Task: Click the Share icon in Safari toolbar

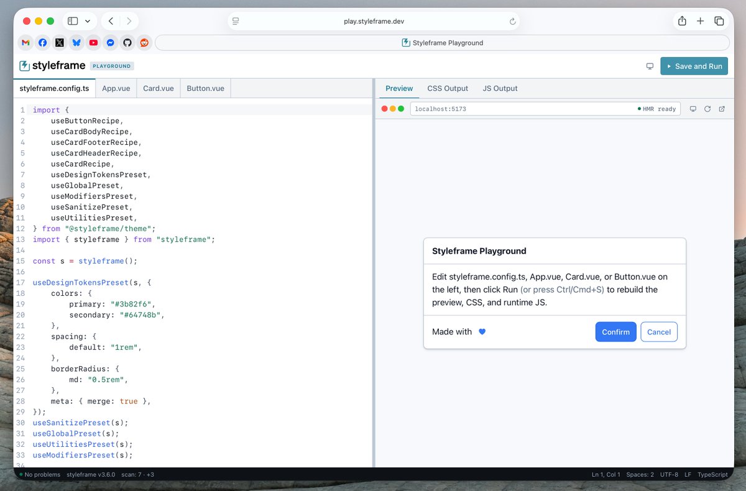Action: click(682, 21)
